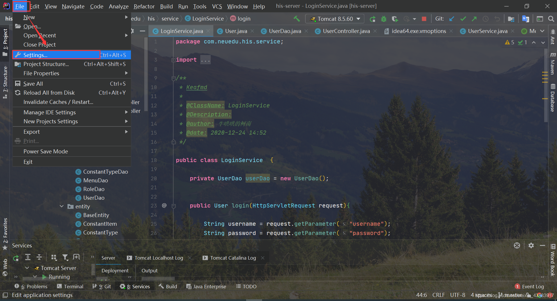Screen dimensions: 557x301
Task: Click the Debug bug icon in toolbar
Action: click(384, 19)
